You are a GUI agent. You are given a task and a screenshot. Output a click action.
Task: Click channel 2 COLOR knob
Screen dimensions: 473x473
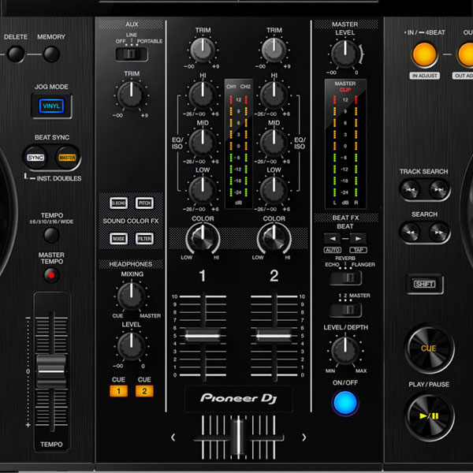point(274,239)
